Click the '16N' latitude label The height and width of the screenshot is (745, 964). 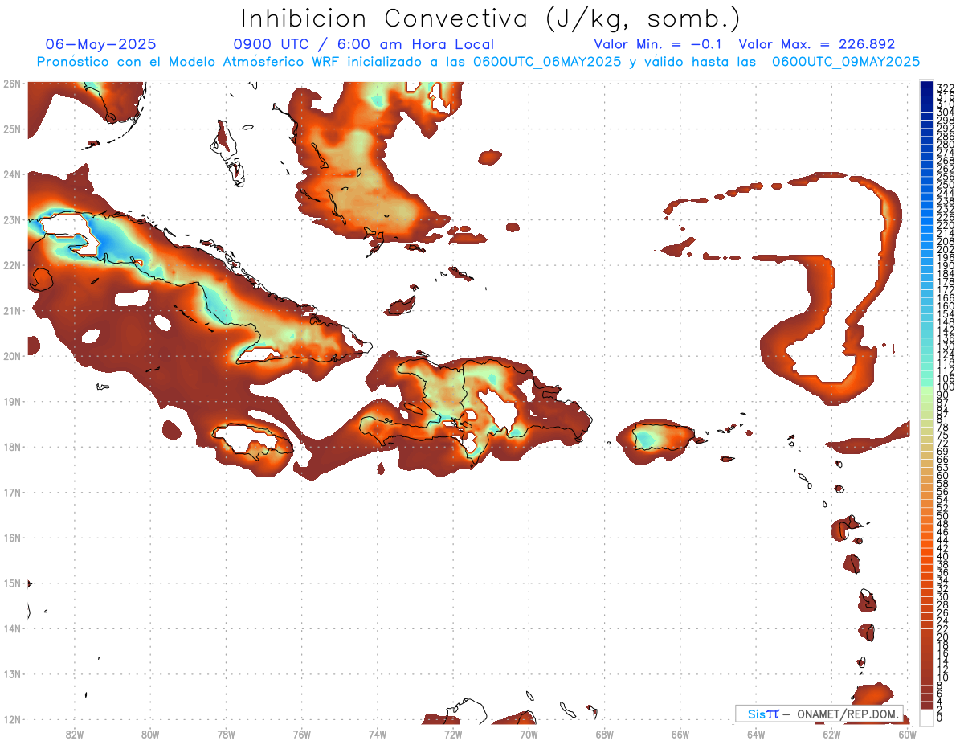tap(11, 538)
